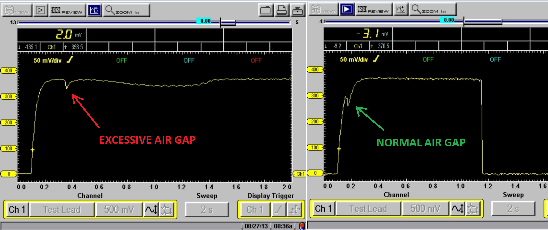Toggle coupling waveform icon in right scope
Screen dimensions: 548x230
coord(457,209)
